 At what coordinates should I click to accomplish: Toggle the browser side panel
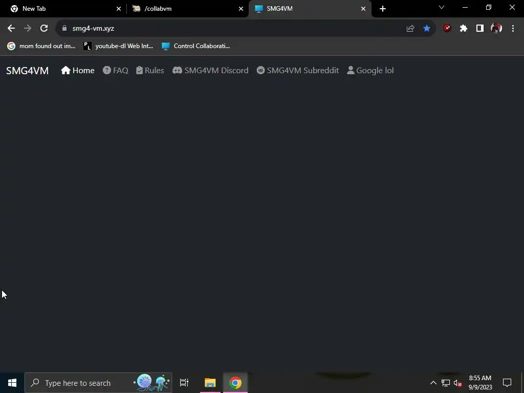(480, 29)
